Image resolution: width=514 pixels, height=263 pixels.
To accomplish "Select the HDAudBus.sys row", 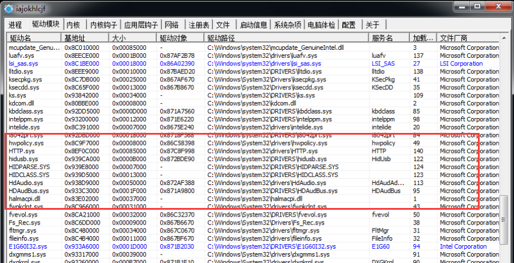I will pos(253,191).
